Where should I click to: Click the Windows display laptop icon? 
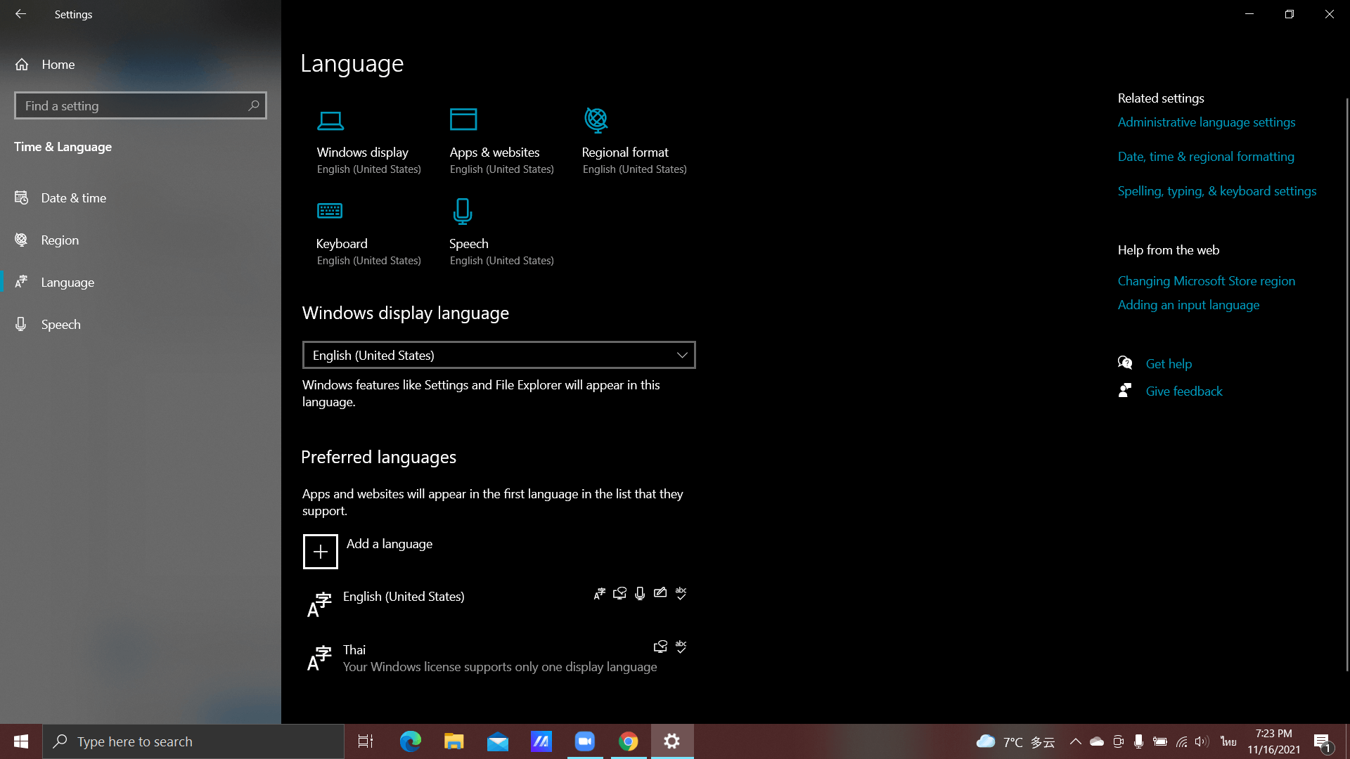coord(330,121)
